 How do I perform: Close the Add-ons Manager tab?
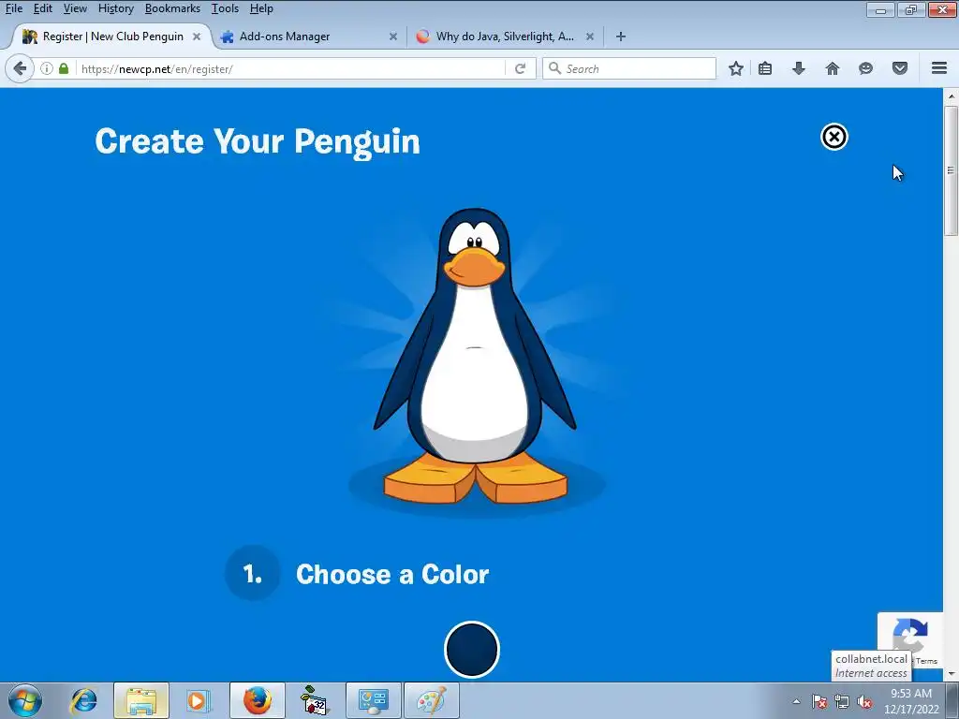click(x=393, y=37)
